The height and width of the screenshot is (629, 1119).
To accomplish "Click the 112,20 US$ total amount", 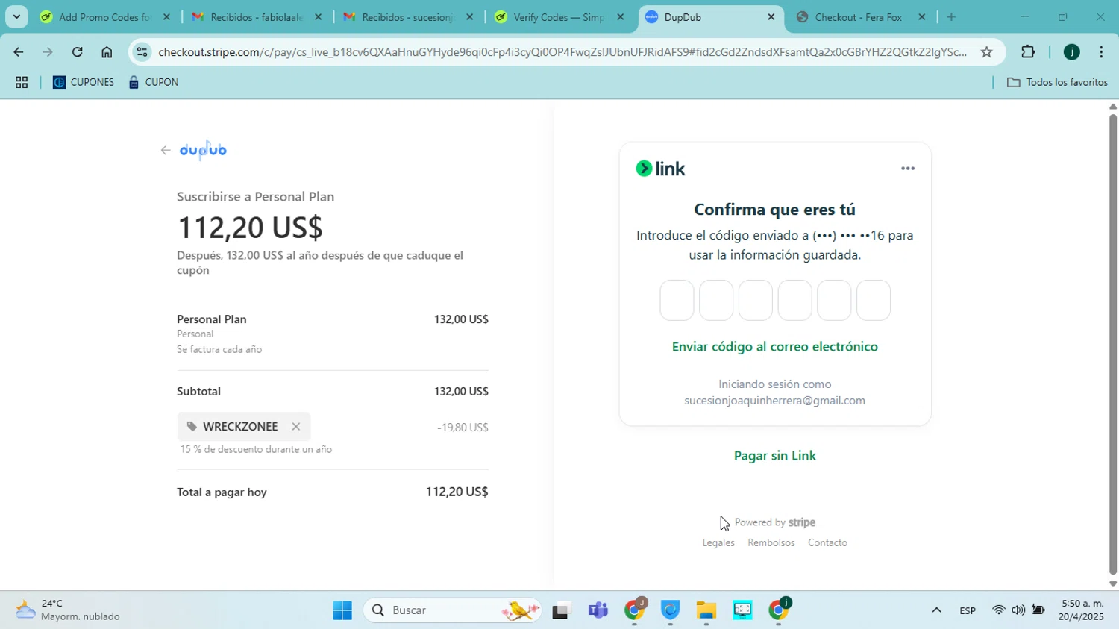I will tap(457, 492).
